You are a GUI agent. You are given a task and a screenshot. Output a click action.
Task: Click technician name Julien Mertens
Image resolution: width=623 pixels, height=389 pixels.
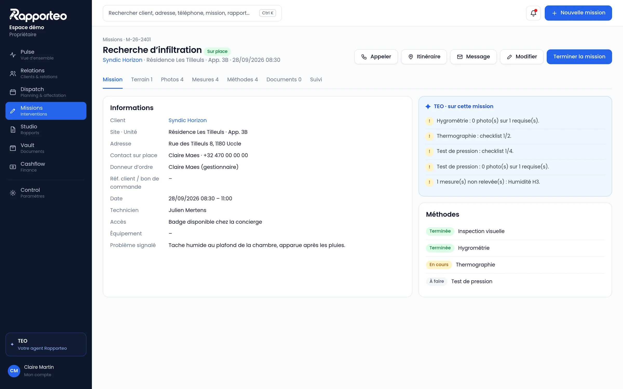tap(187, 210)
